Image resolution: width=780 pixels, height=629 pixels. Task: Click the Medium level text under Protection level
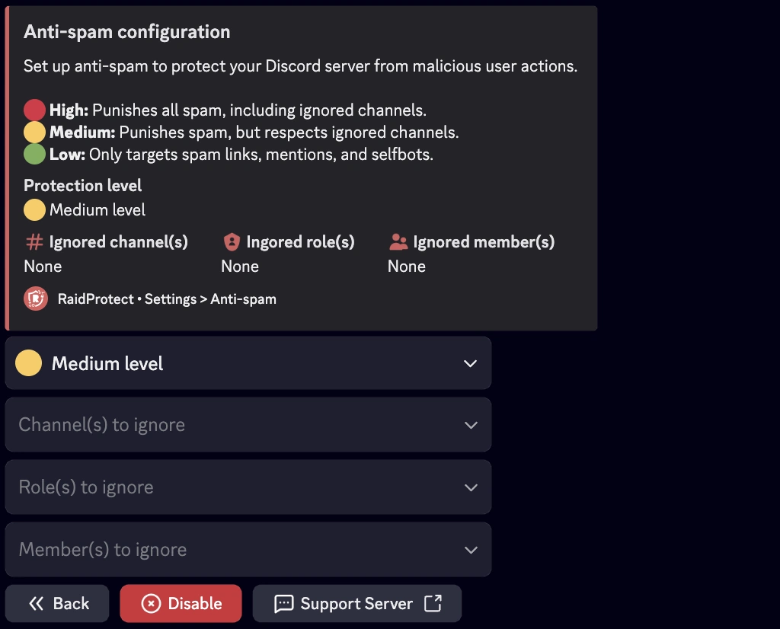coord(97,210)
